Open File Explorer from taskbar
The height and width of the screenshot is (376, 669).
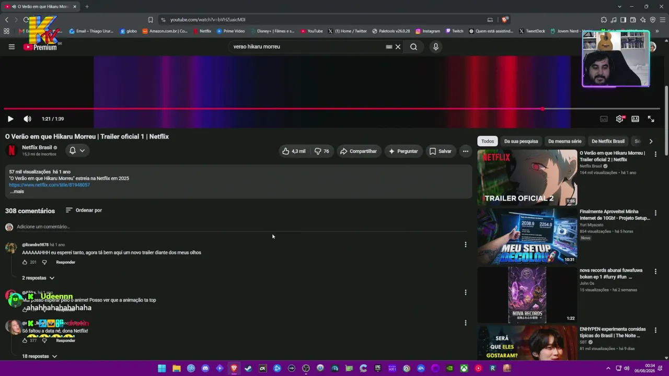pyautogui.click(x=177, y=368)
